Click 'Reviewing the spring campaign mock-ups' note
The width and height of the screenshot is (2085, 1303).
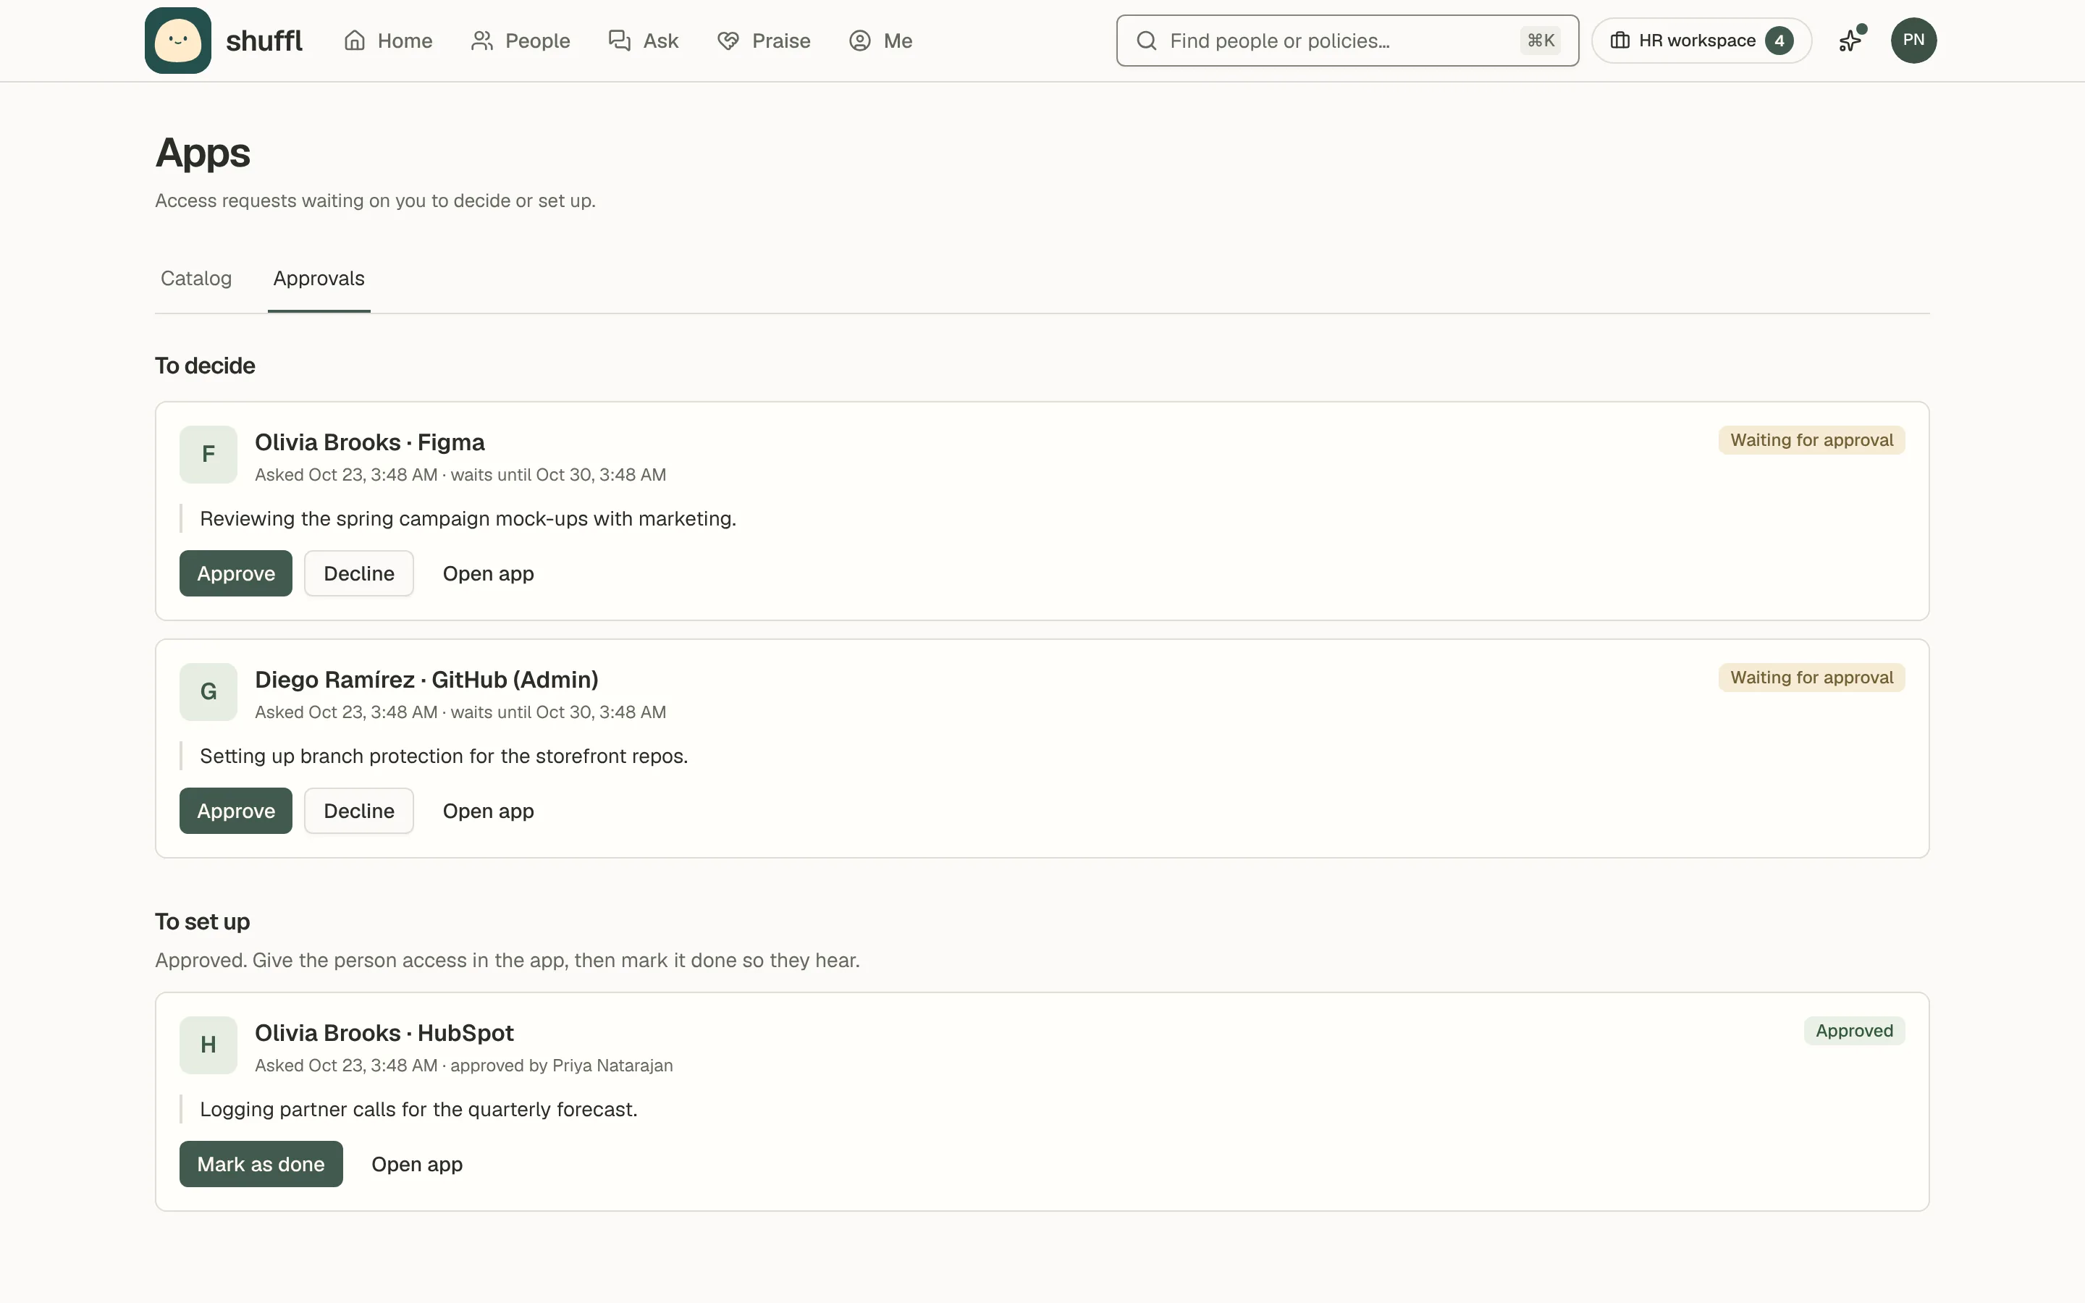click(468, 519)
